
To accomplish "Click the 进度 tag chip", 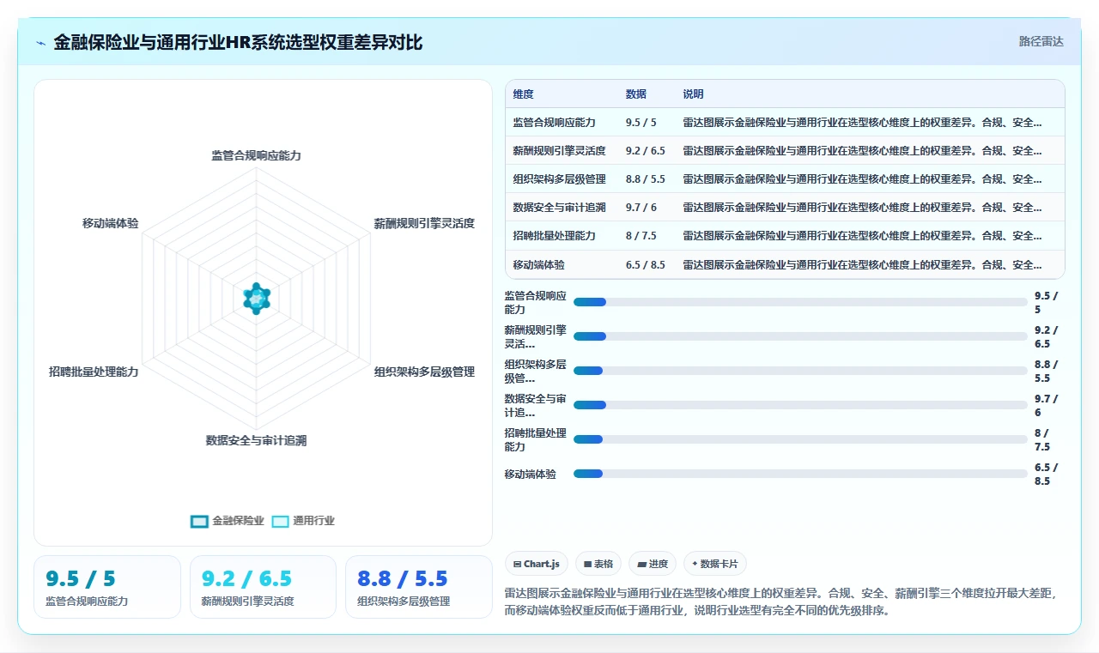I will tap(653, 564).
